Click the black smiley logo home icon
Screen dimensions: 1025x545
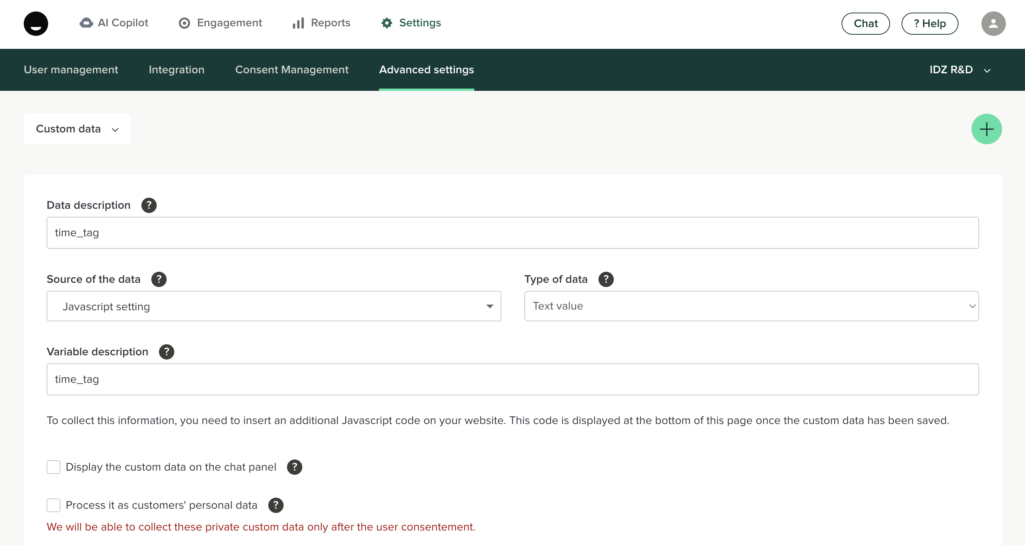coord(36,23)
